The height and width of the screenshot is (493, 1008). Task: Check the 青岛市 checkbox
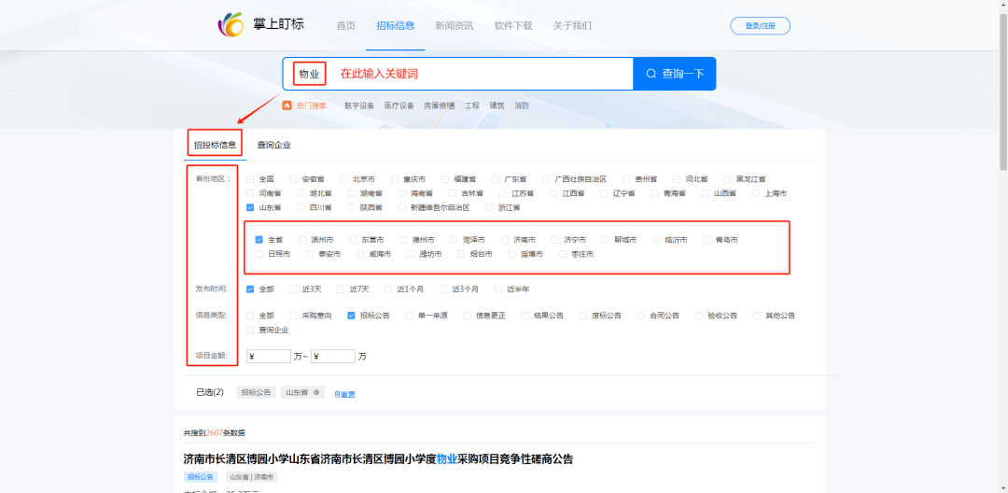[707, 240]
